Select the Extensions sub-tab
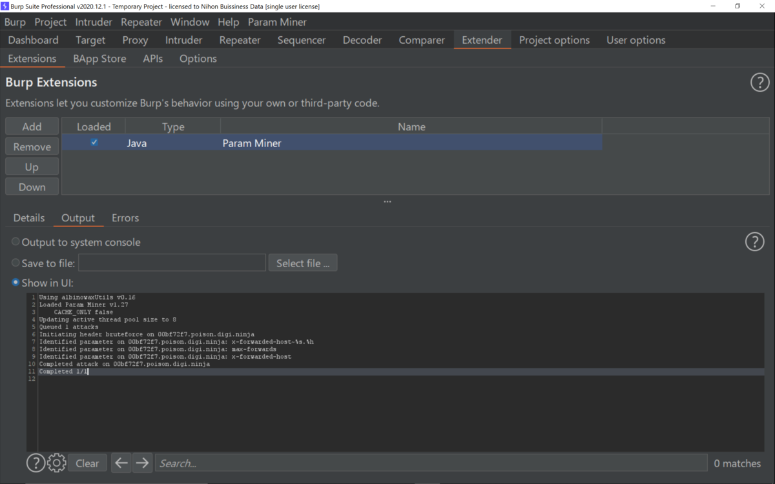The image size is (775, 484). pyautogui.click(x=32, y=59)
